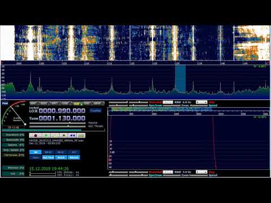Click the AF spectrum filter edge red line

click(214, 143)
